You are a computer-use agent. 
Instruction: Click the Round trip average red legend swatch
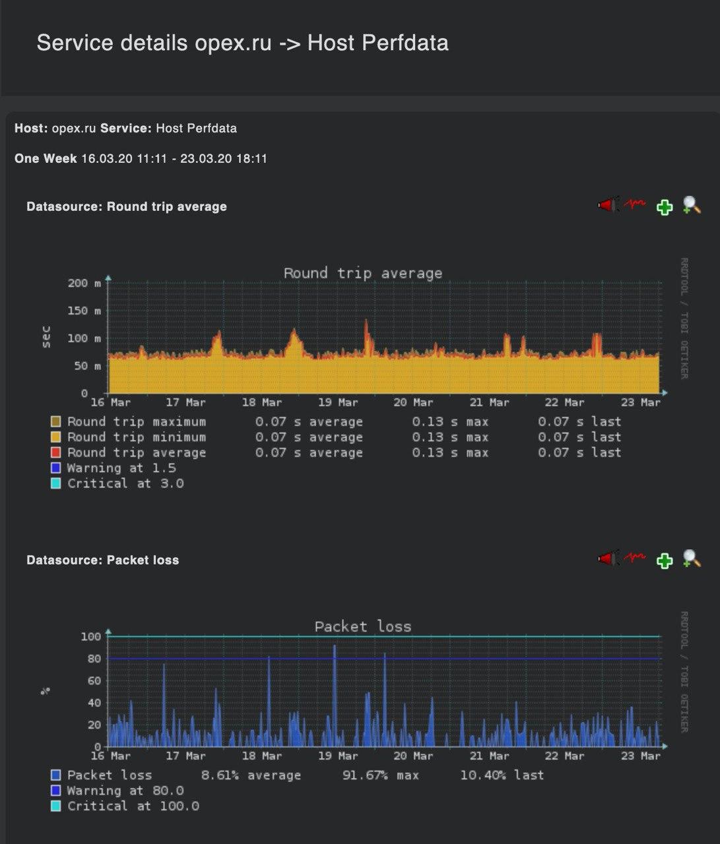pos(56,452)
